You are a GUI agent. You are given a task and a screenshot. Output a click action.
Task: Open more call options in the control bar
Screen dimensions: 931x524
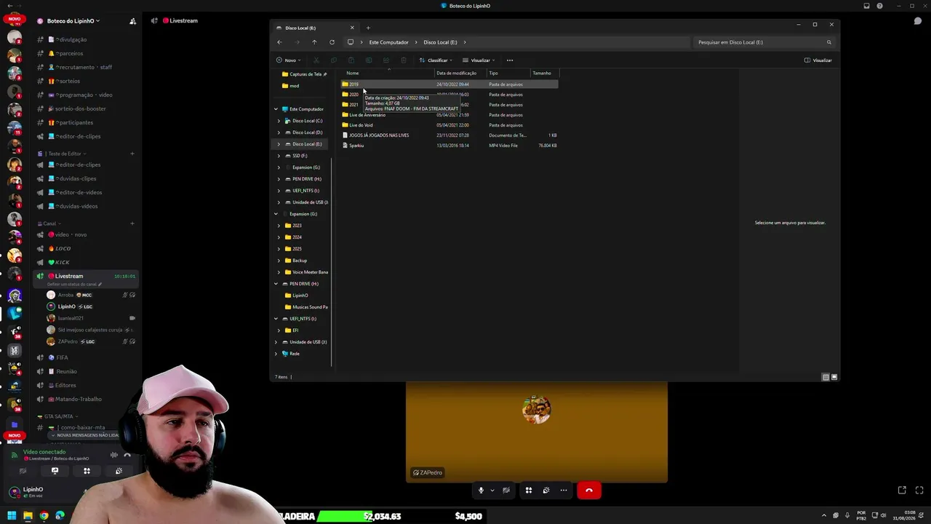click(x=564, y=491)
